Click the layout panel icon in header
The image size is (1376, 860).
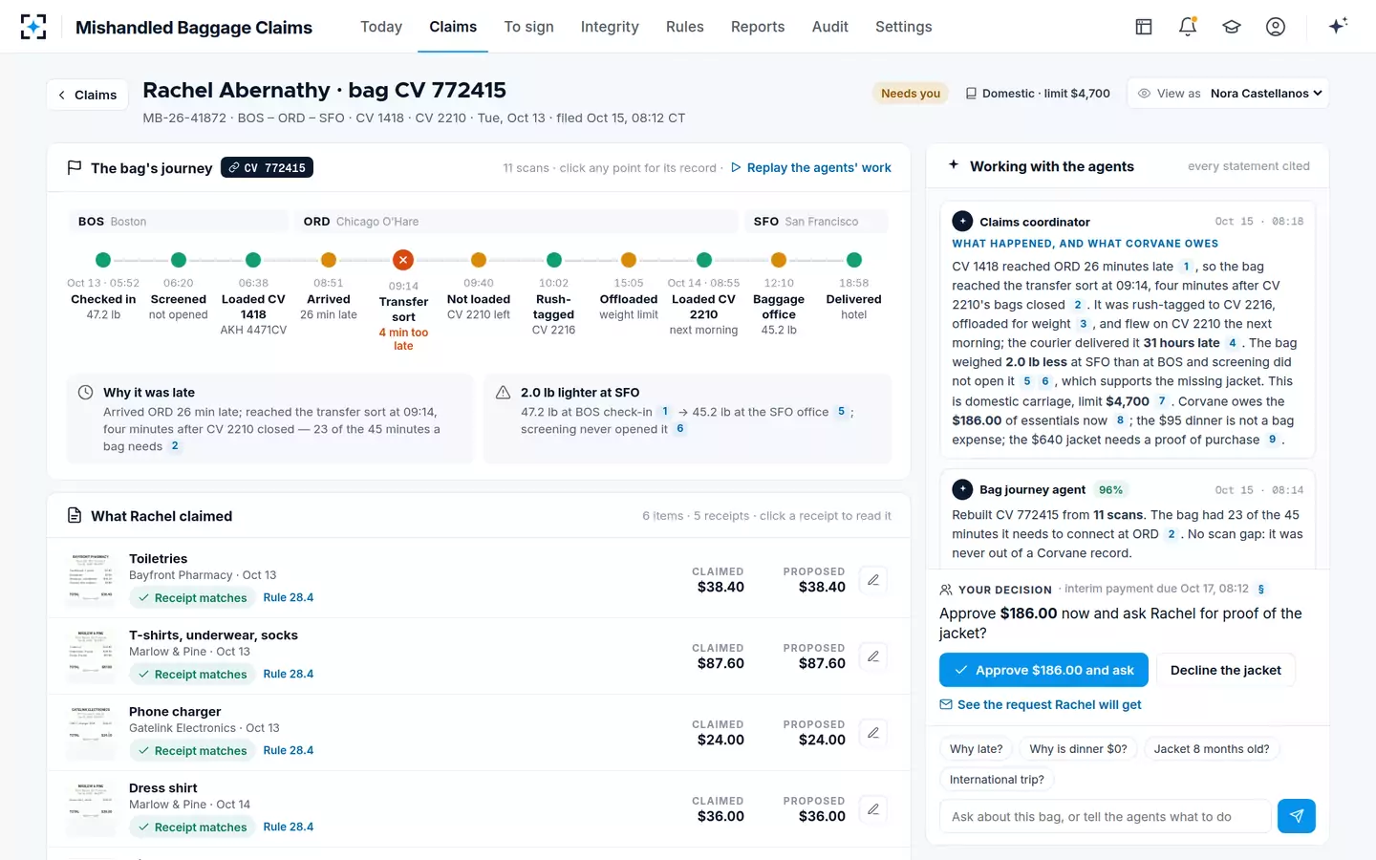coord(1144,27)
